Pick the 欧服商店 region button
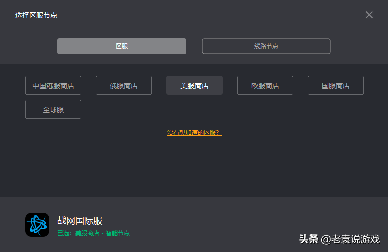 tap(265, 85)
